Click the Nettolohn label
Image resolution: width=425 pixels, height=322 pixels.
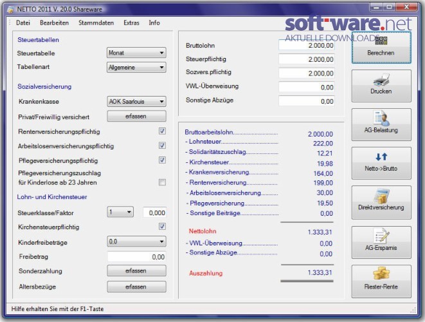coord(203,231)
